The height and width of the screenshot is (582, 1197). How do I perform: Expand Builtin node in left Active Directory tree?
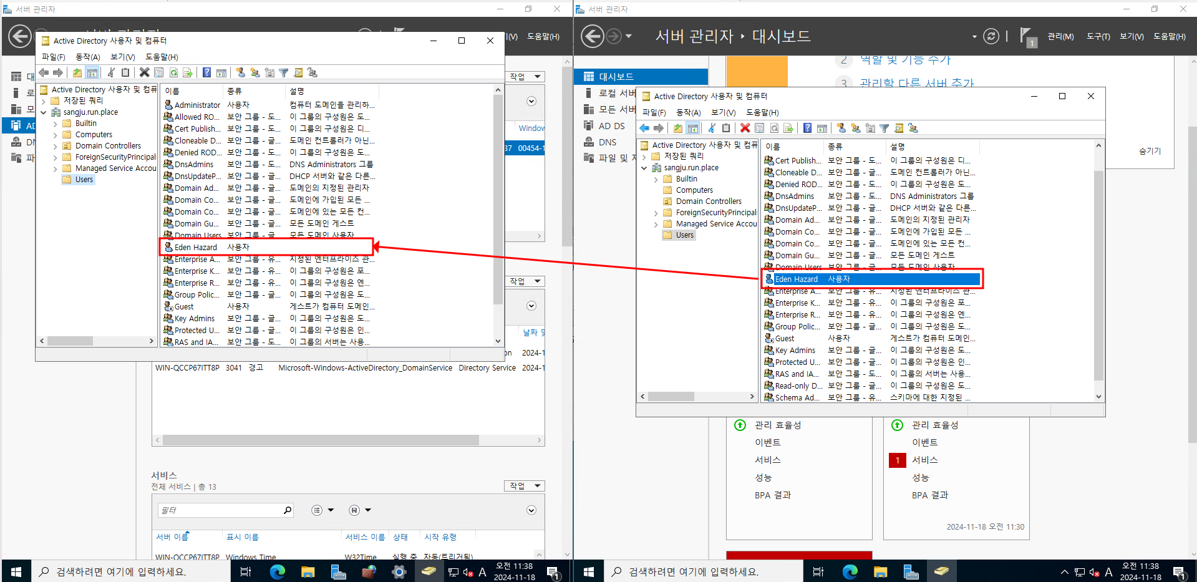[x=55, y=124]
